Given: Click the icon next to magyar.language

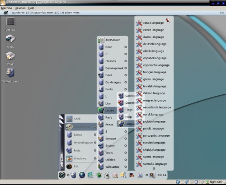Looking at the screenshot, I should [x=139, y=101].
